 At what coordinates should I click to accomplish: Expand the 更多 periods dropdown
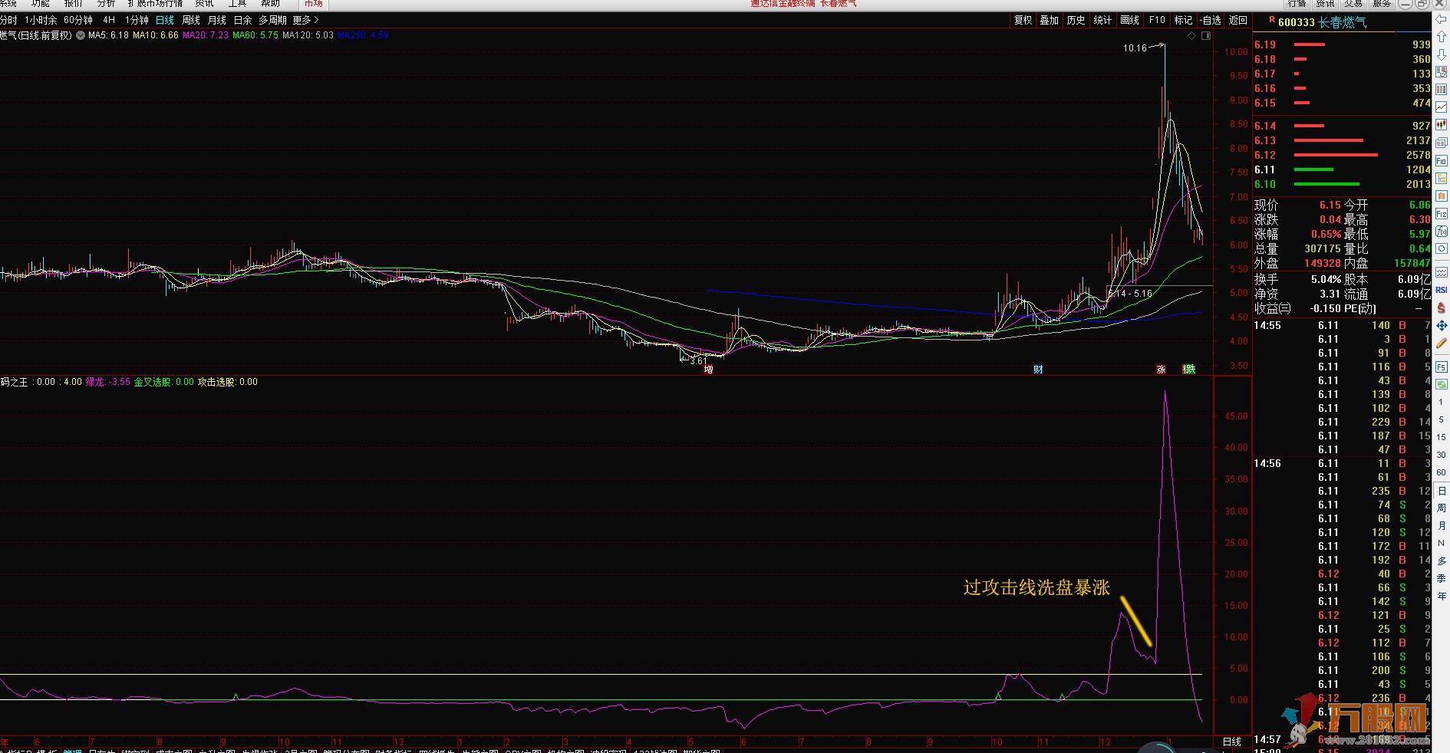click(305, 21)
